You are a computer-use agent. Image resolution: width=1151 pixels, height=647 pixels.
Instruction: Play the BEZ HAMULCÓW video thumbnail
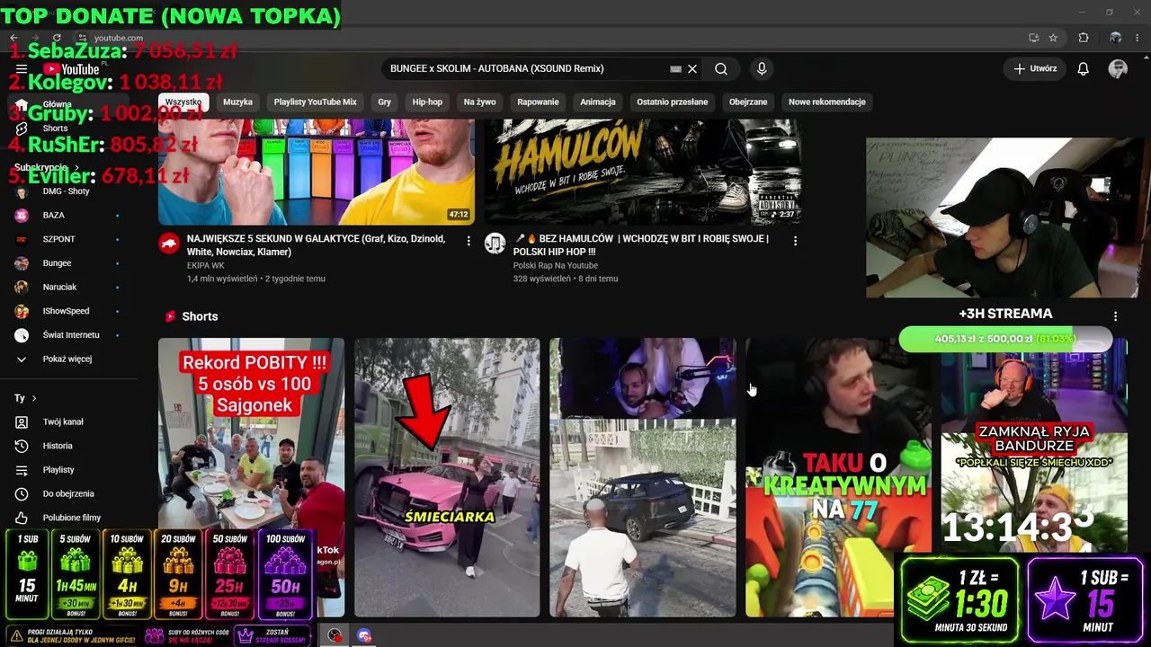643,172
